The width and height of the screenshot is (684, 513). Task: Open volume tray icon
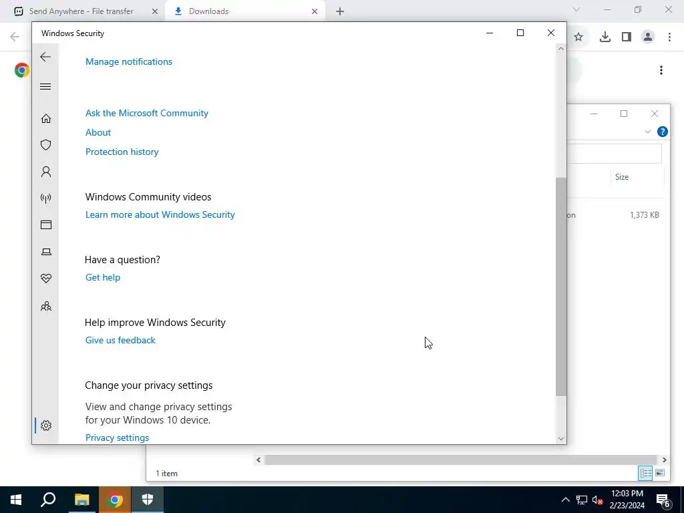point(598,500)
